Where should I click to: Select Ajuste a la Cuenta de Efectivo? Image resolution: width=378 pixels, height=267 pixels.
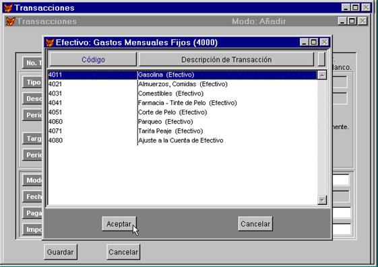pos(183,141)
